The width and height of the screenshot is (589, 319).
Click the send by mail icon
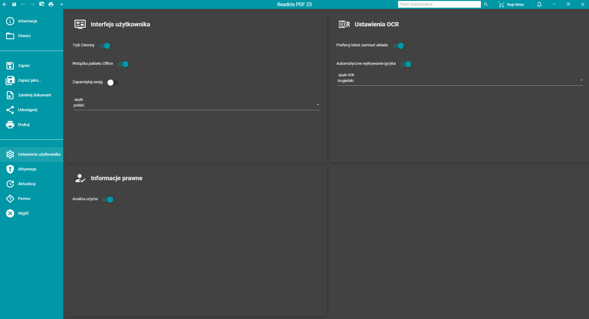42,4
